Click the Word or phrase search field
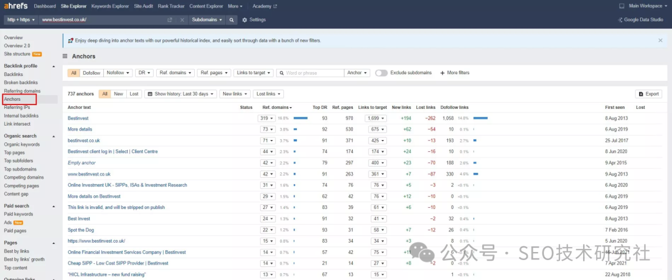672x280 pixels. (313, 73)
